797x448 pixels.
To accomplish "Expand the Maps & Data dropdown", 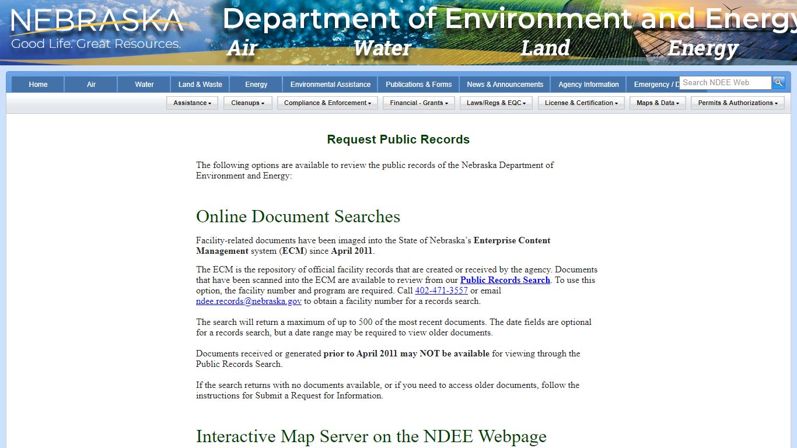I will pos(658,103).
